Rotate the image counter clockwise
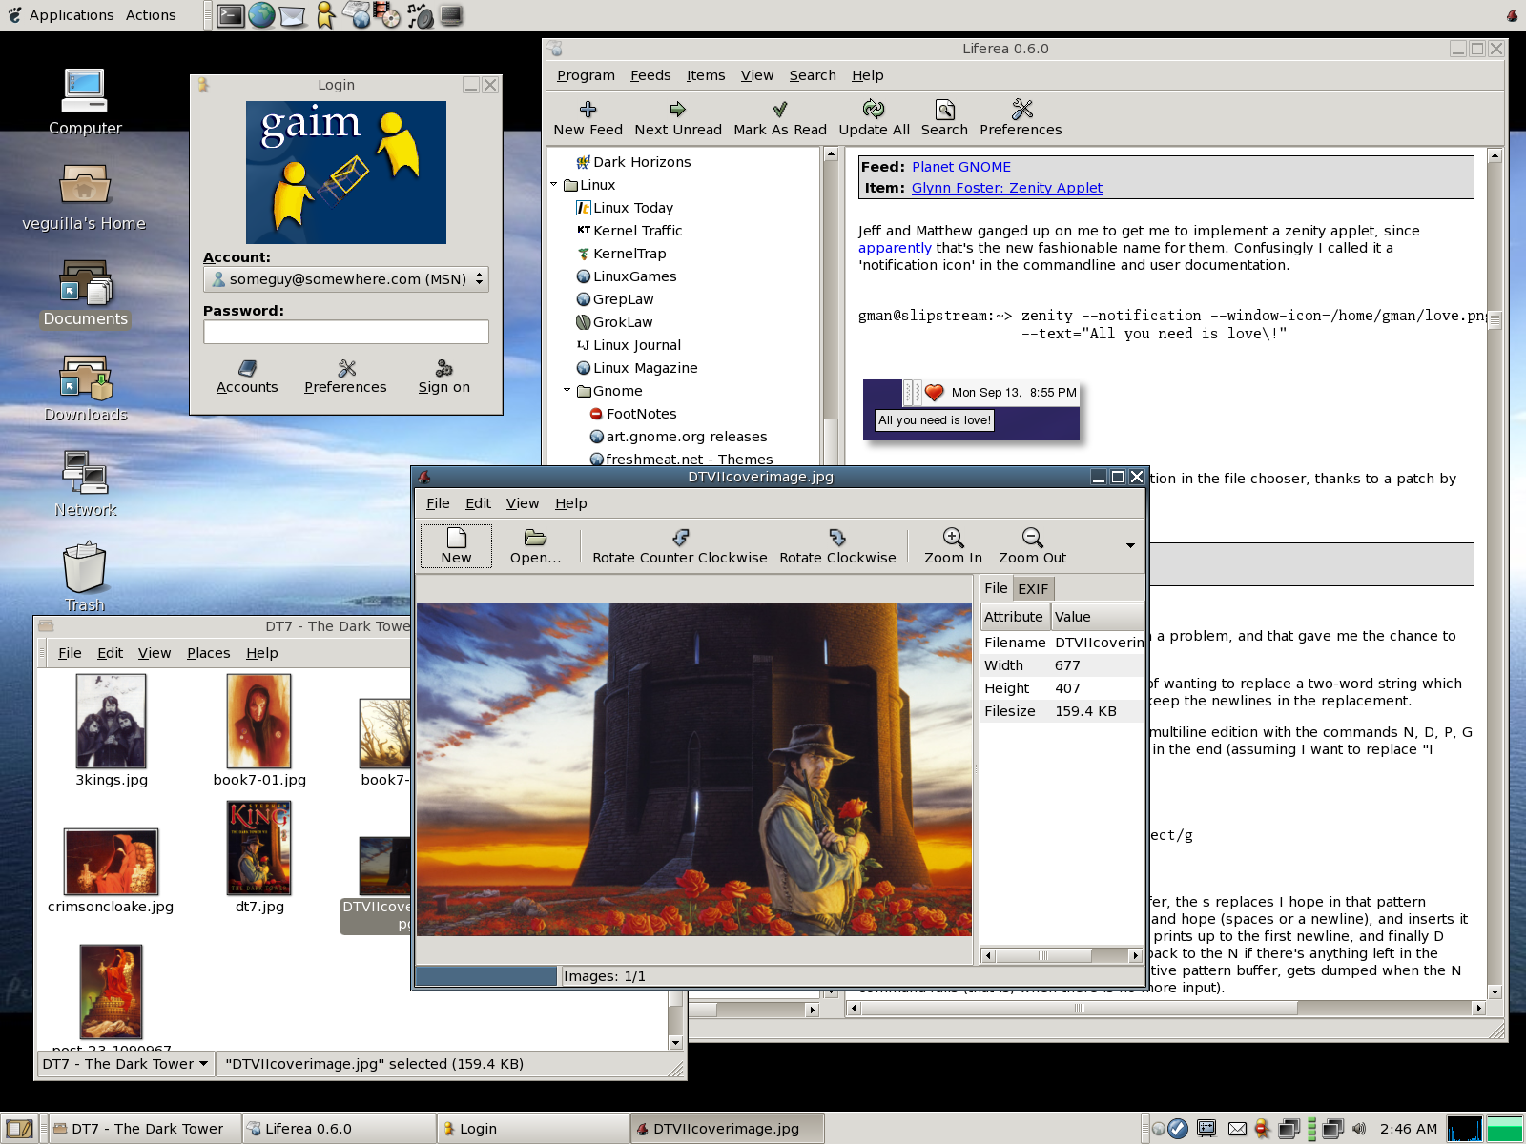Image resolution: width=1526 pixels, height=1144 pixels. pos(680,539)
